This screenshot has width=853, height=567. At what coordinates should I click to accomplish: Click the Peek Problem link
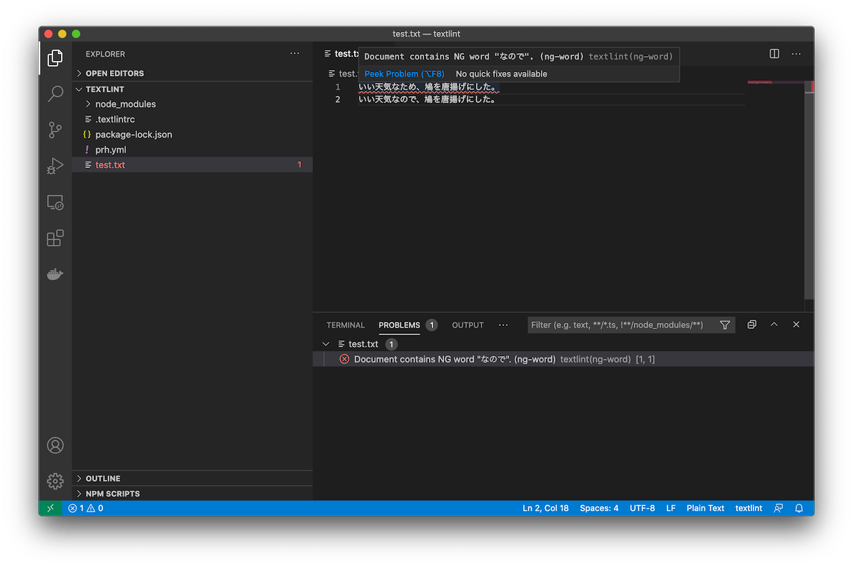pyautogui.click(x=404, y=74)
